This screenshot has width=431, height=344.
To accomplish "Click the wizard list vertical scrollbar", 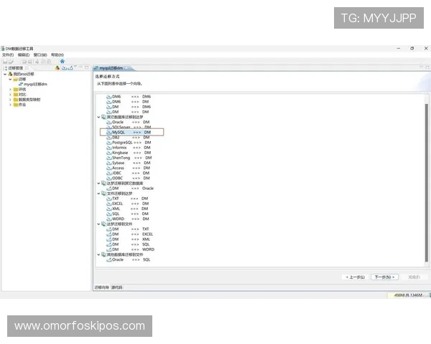I will coord(425,179).
